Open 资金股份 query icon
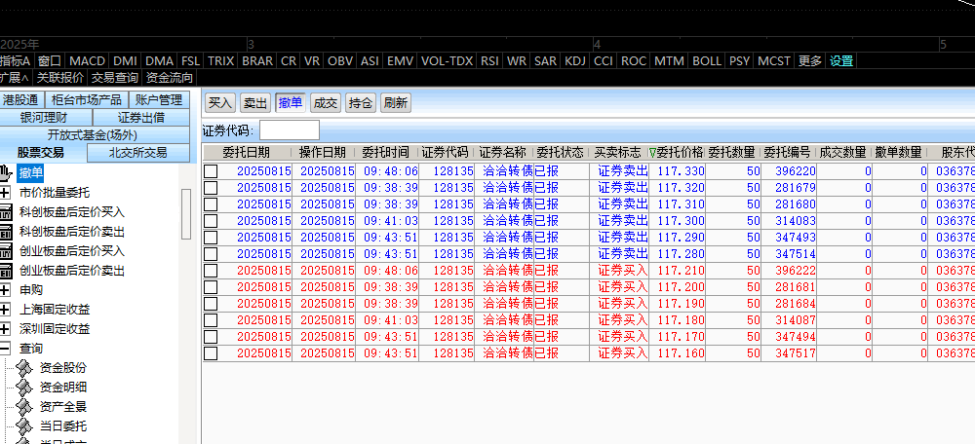Screen dimensions: 975x444 tap(24, 367)
